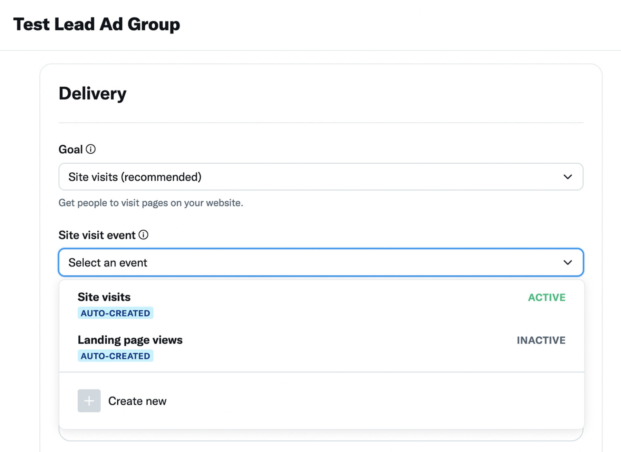This screenshot has width=621, height=452.
Task: Click the AUTO-CREATED badge under Landing page views
Action: pyautogui.click(x=115, y=355)
